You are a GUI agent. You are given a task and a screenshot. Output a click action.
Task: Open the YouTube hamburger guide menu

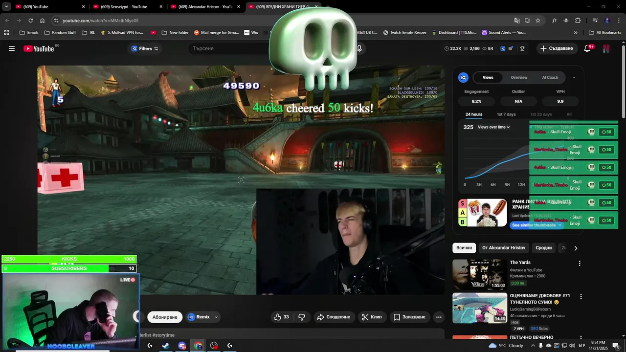12,48
